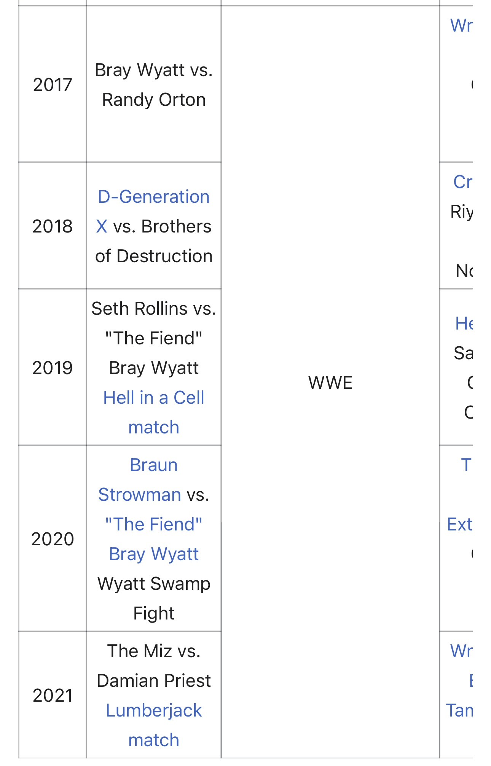
Task: Open the cut-off "Tan" link in 2021 row
Action: (459, 710)
